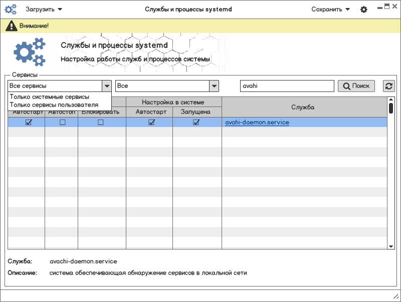Expand the second filter dropdown showing Все

[214, 86]
